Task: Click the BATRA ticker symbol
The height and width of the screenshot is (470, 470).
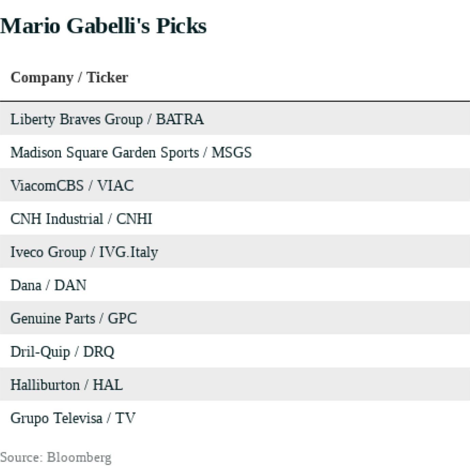Action: (x=180, y=120)
